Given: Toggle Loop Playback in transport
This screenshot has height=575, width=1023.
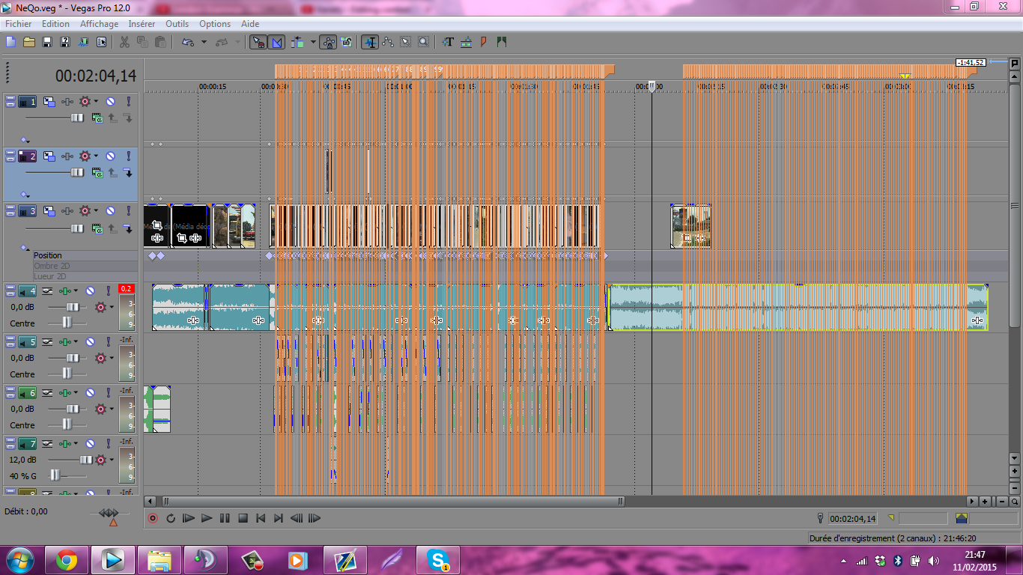Looking at the screenshot, I should coord(171,518).
